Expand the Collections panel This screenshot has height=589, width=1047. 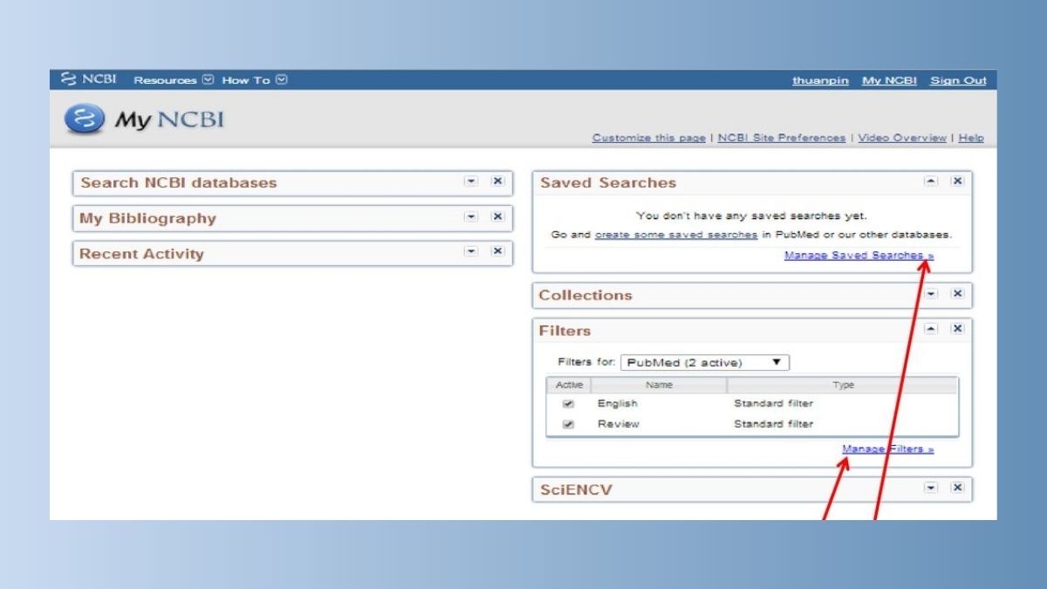pyautogui.click(x=931, y=293)
